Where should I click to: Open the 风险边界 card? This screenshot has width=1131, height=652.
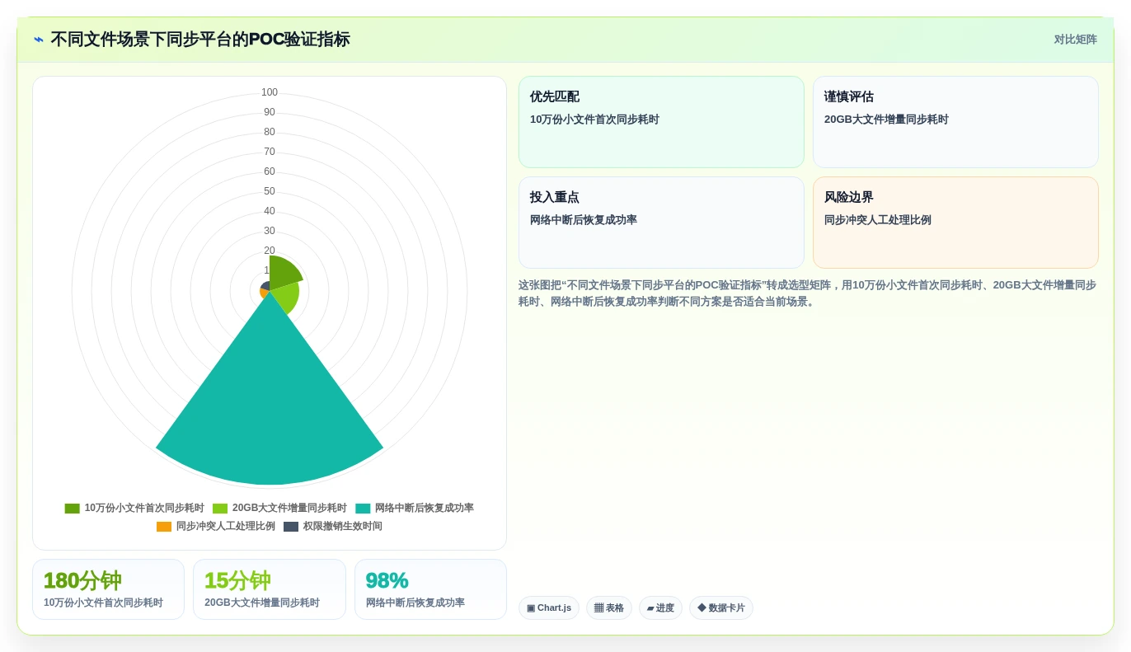point(955,223)
